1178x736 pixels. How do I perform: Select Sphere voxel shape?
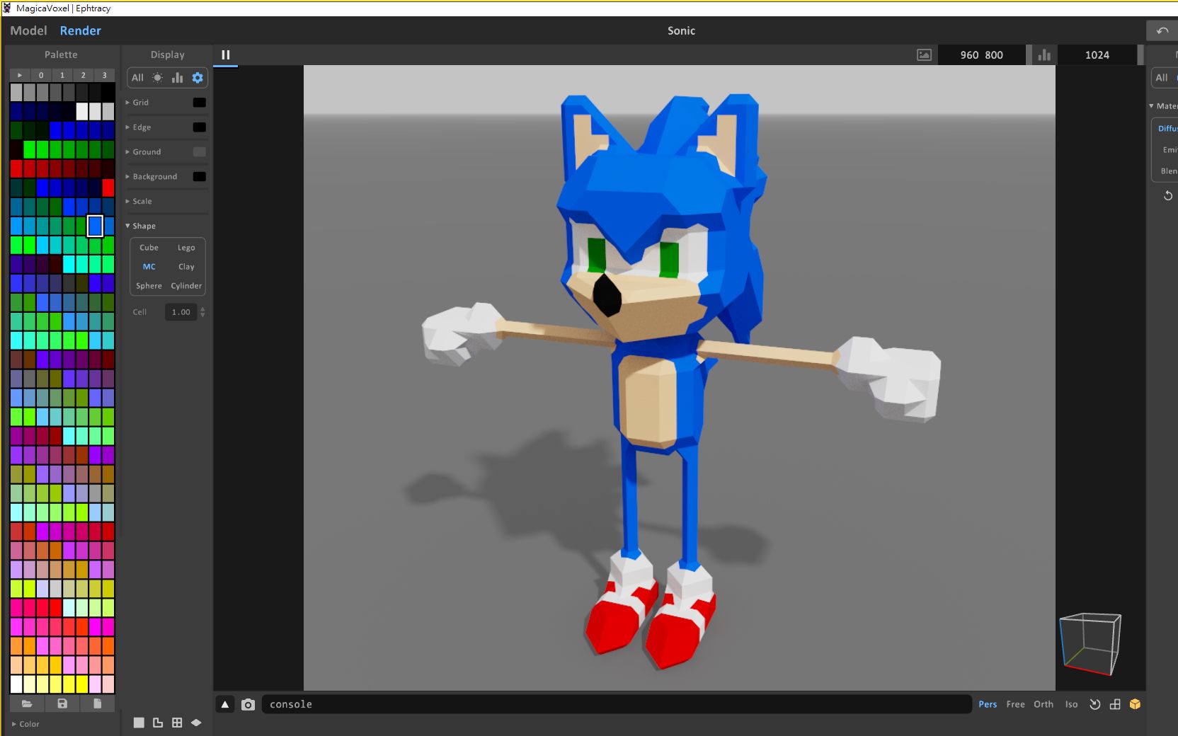(x=149, y=286)
